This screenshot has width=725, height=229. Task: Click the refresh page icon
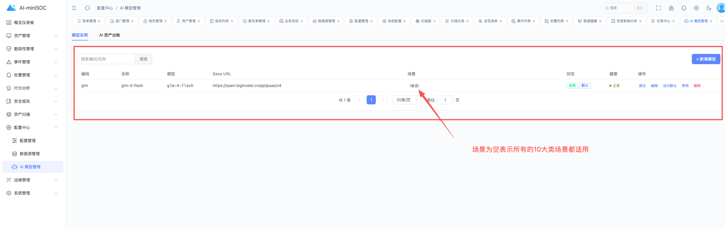click(x=88, y=8)
